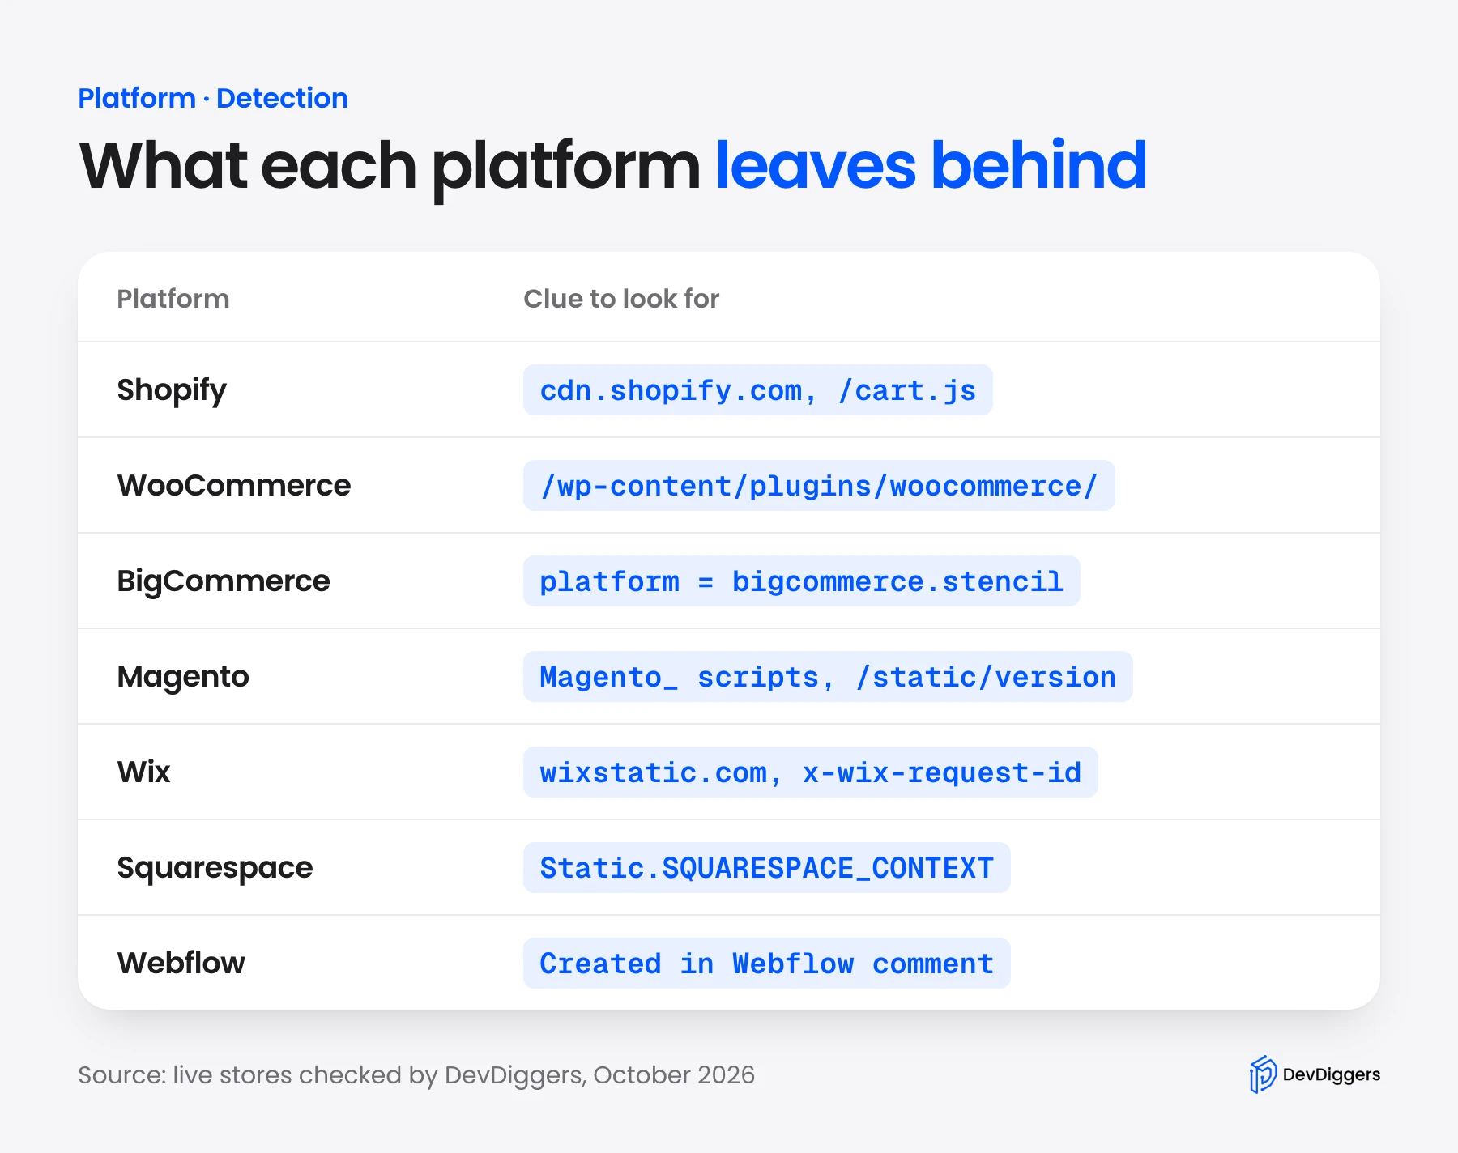Click the 'platform = bigcommerce.stencil' code chip
The height and width of the screenshot is (1153, 1458).
802,581
